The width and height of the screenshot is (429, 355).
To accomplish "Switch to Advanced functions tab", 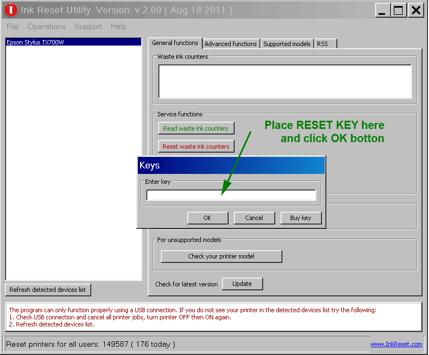I will click(x=231, y=44).
